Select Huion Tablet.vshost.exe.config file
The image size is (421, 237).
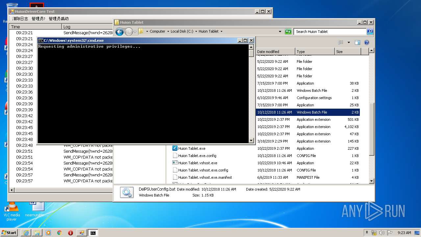pos(203,170)
